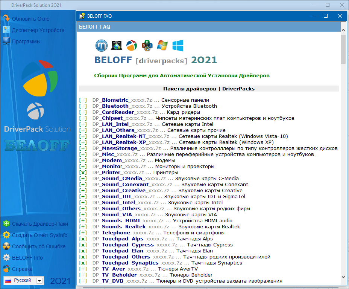The image size is (349, 289).
Task: Click the blue Windows 10 logo
Action: click(x=178, y=45)
